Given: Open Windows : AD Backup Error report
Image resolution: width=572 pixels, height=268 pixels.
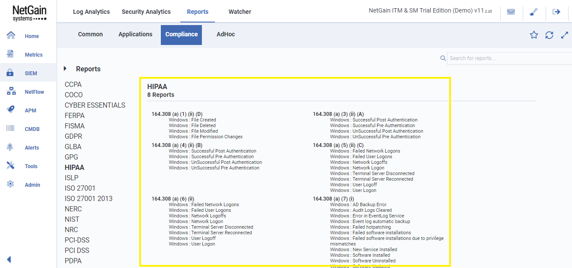Looking at the screenshot, I should pyautogui.click(x=358, y=204).
